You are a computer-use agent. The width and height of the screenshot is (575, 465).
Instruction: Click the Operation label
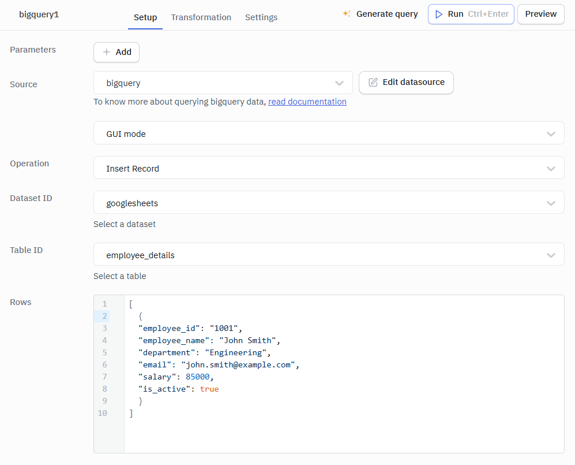pos(29,163)
